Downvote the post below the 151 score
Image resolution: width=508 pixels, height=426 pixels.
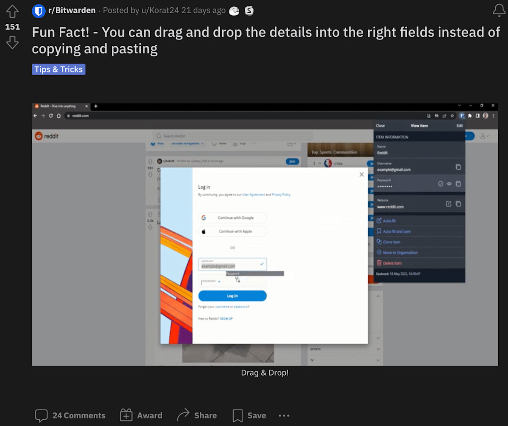(12, 42)
